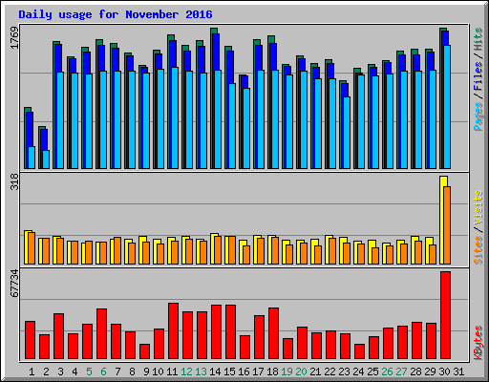Click the orange Sites bar for day 30
489x382 pixels.
point(447,225)
